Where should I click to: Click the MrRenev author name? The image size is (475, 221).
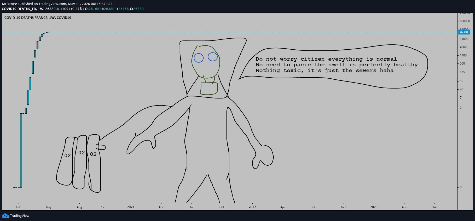coord(9,4)
